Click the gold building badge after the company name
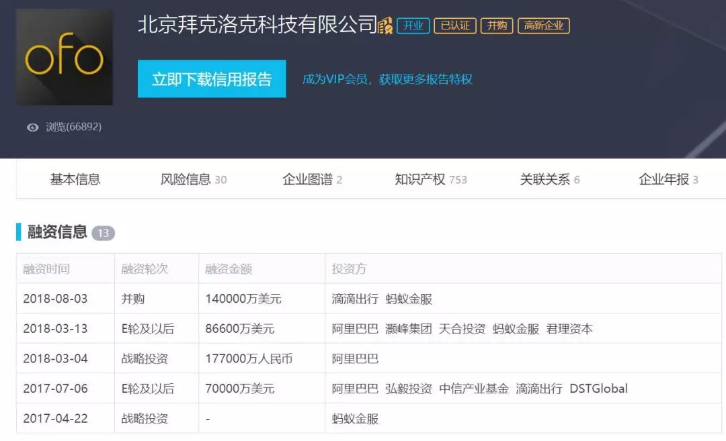The width and height of the screenshot is (726, 441). [x=385, y=26]
